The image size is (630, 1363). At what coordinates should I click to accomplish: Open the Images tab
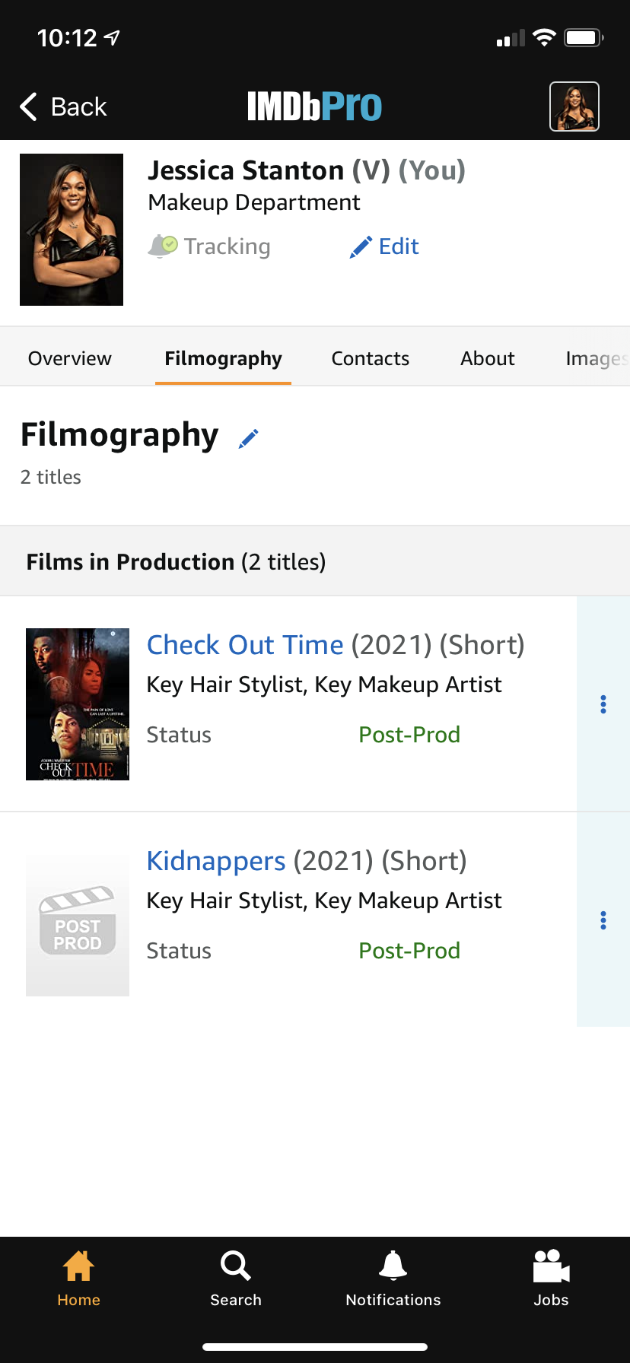[x=596, y=358]
